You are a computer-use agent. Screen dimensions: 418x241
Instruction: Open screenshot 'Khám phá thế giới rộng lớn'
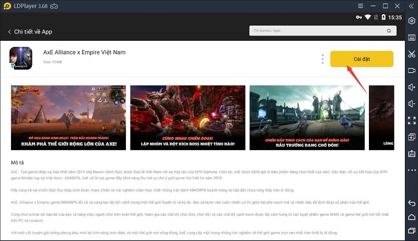pyautogui.click(x=68, y=118)
